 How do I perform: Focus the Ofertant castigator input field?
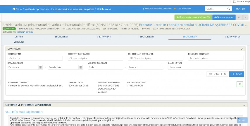[x=95, y=58]
